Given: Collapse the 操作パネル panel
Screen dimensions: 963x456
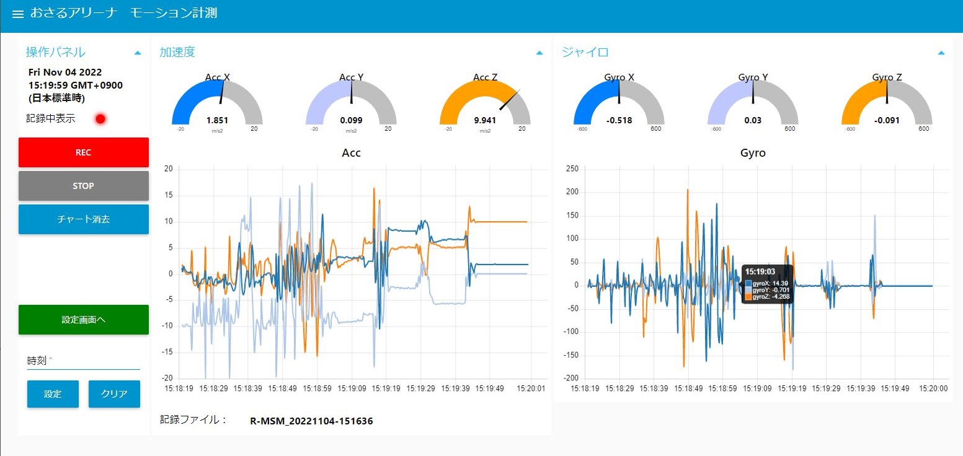Looking at the screenshot, I should 138,53.
